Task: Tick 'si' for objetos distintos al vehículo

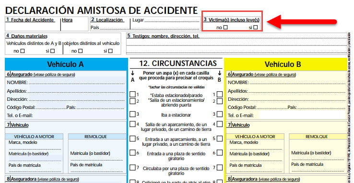Action: [110, 51]
